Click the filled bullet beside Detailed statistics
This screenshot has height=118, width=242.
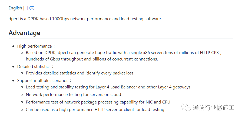point(14,67)
